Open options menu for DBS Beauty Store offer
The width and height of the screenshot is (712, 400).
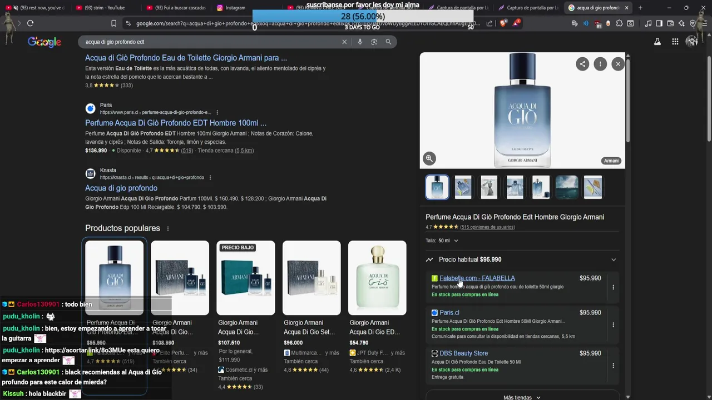pos(613,365)
